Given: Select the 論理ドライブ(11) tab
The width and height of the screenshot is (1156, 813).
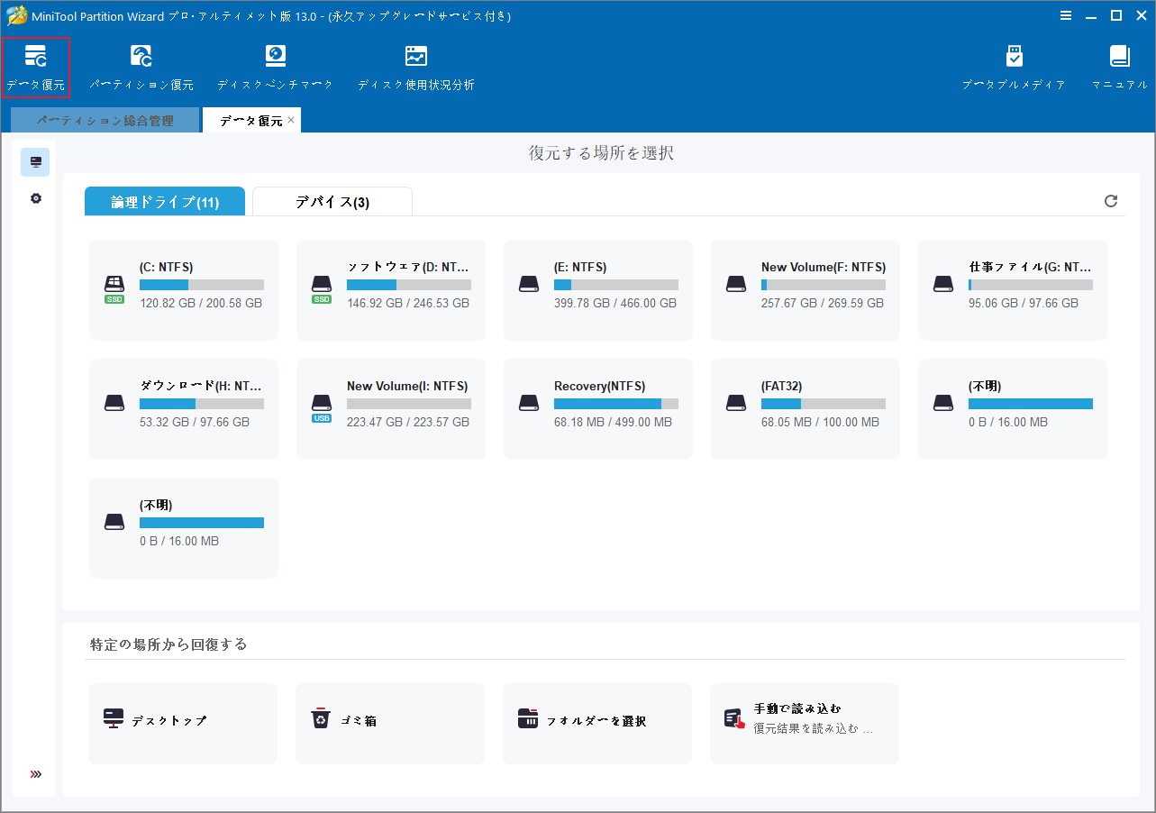Looking at the screenshot, I should click(164, 201).
